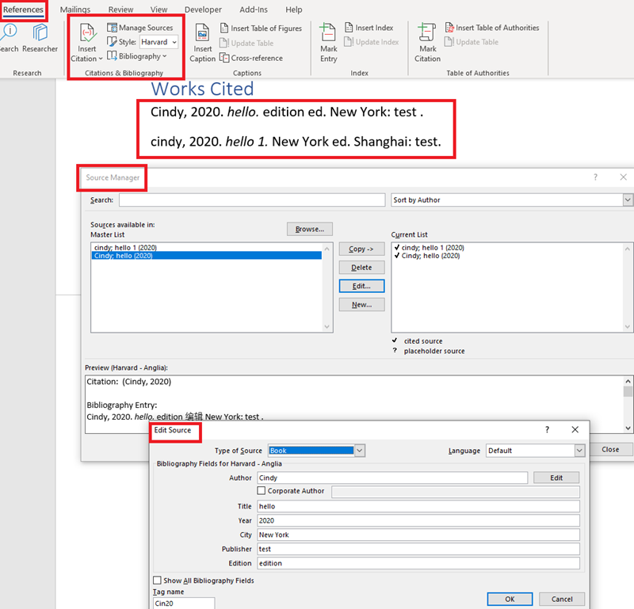Switch to the Mailings tab
The width and height of the screenshot is (634, 609).
point(75,10)
